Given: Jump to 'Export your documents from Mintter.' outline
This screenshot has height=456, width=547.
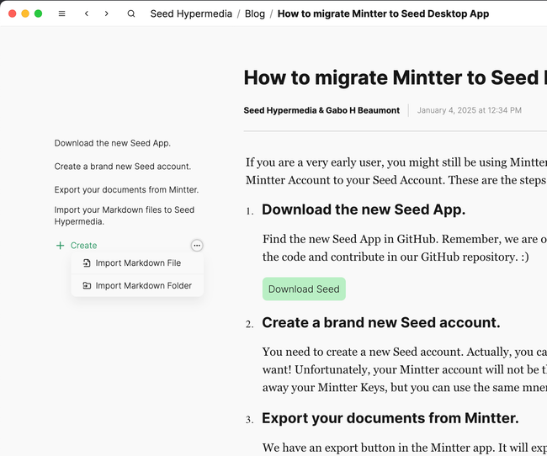Looking at the screenshot, I should tap(126, 190).
